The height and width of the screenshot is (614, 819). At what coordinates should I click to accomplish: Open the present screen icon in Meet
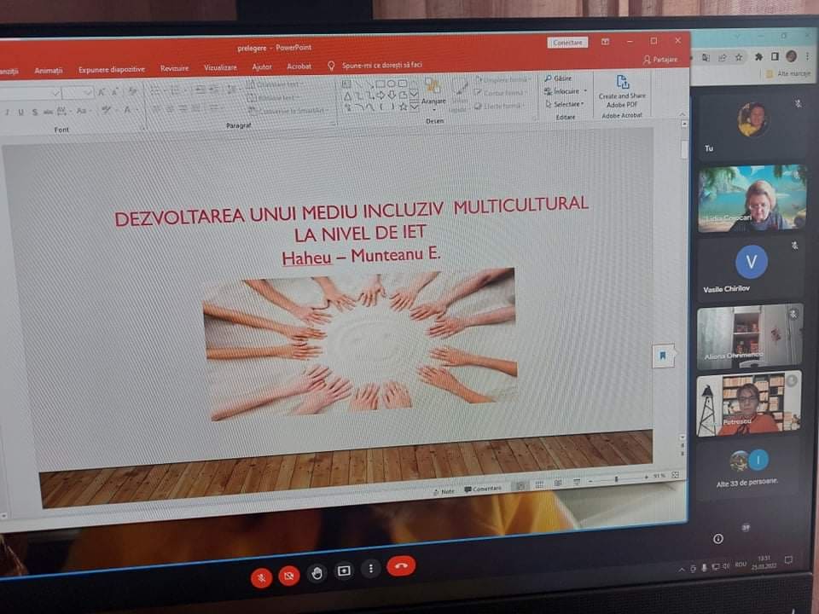pos(344,571)
